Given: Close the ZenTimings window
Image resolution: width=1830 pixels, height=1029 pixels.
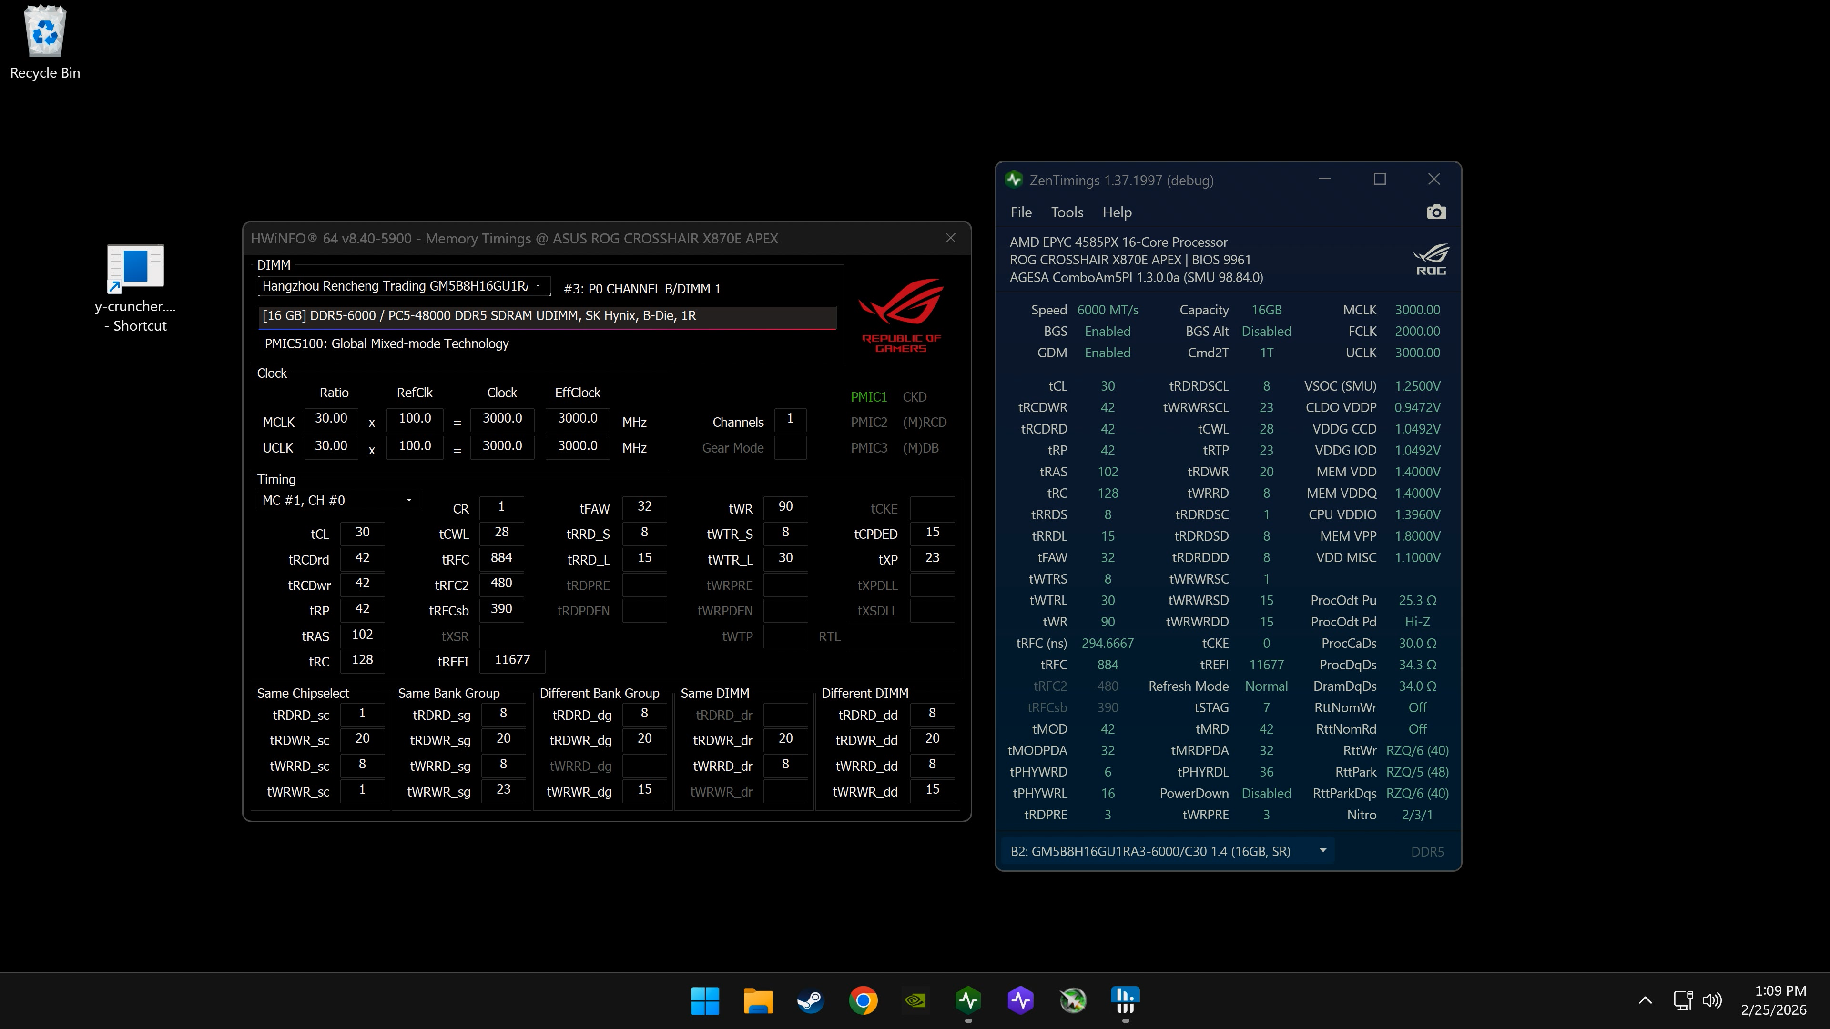Looking at the screenshot, I should coord(1434,179).
